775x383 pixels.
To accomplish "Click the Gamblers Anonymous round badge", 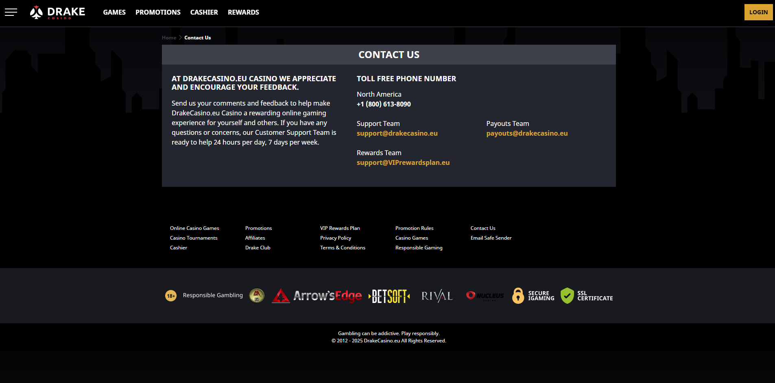I will (x=257, y=295).
